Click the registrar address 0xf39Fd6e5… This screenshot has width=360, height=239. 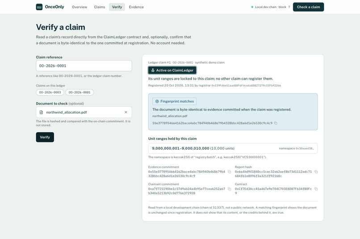(x=246, y=85)
